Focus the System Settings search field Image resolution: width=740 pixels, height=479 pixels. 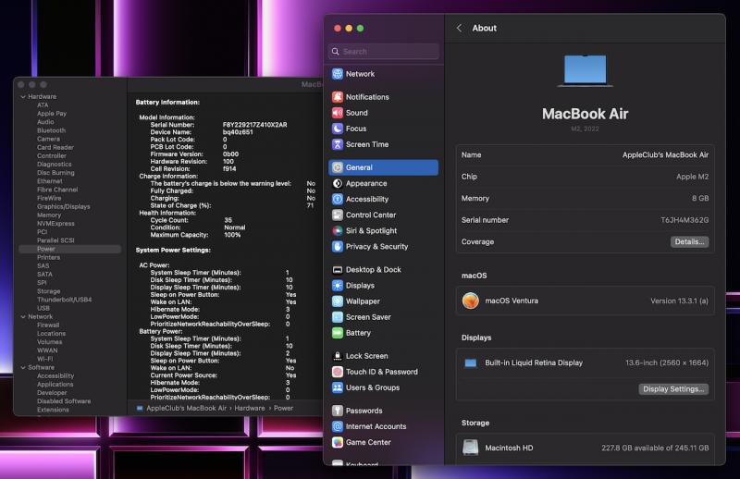(384, 52)
